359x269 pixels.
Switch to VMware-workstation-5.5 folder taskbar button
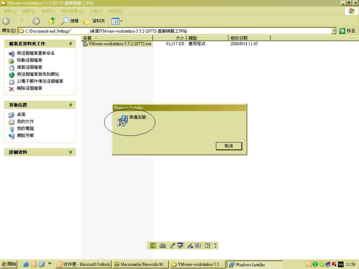tap(197, 265)
